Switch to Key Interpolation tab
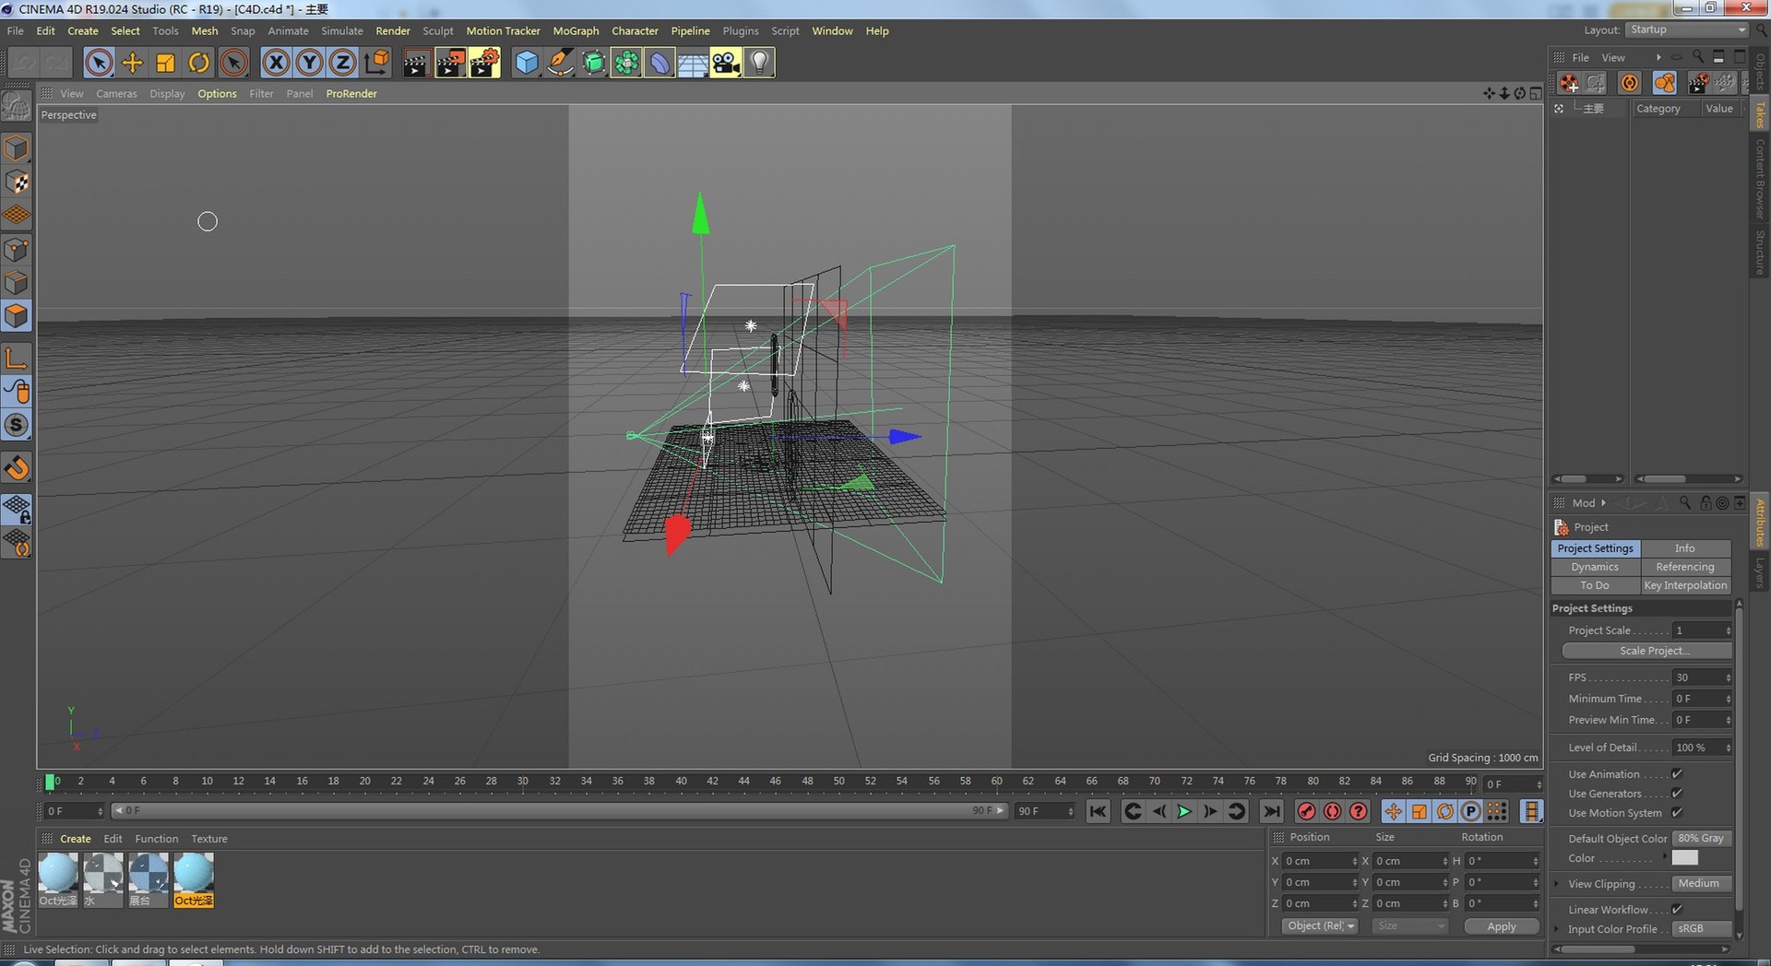This screenshot has height=966, width=1771. coord(1685,585)
